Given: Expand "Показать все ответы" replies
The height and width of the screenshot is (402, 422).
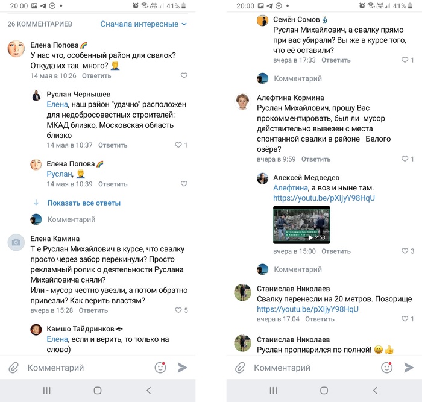Looking at the screenshot, I should click(x=84, y=203).
